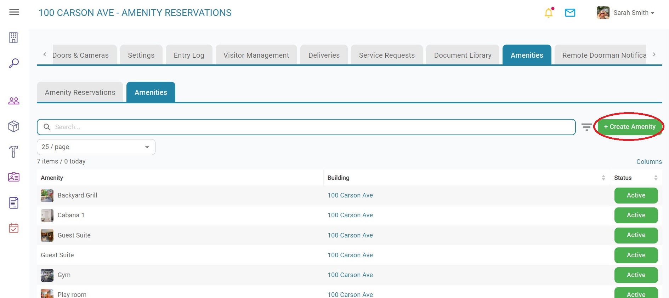Click into the amenity Search field
669x298 pixels.
[306, 127]
